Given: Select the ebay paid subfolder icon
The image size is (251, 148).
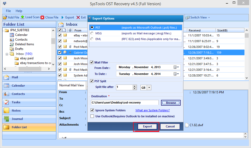Looking at the screenshot, I should point(17,59).
